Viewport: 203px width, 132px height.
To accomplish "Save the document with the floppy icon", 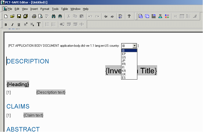I will click(x=19, y=16).
